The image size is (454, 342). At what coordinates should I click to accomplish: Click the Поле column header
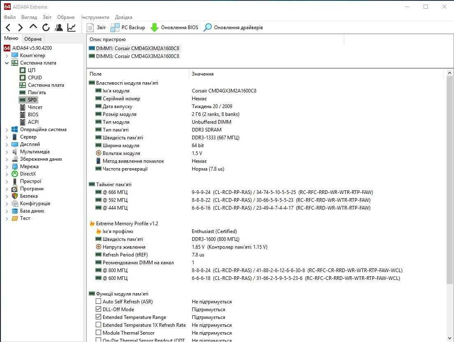point(138,74)
